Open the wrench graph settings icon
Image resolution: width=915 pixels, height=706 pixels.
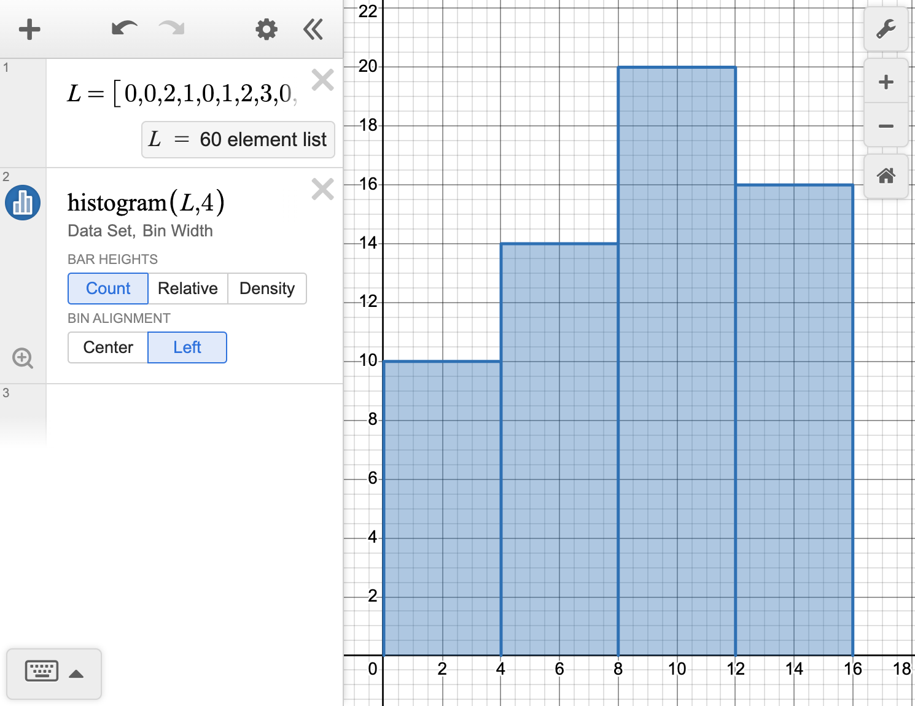click(886, 28)
